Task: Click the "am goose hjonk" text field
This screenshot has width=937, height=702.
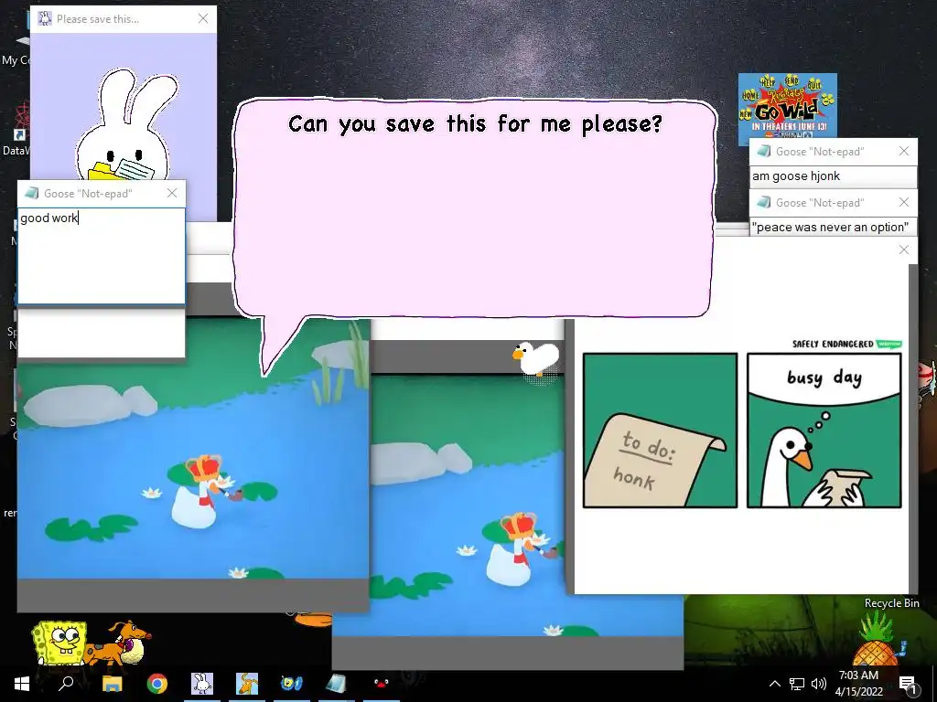Action: point(833,176)
